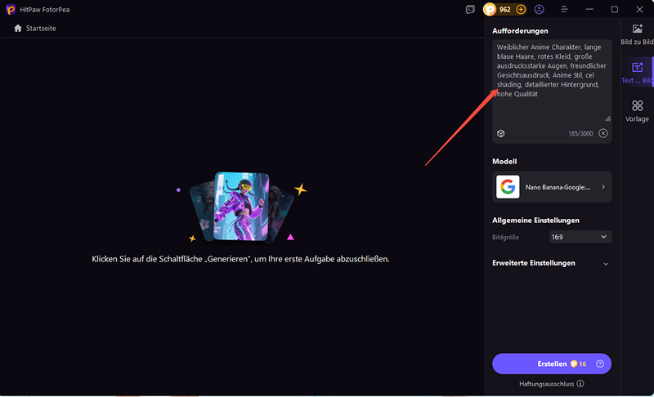This screenshot has height=397, width=654.
Task: Click inside the Aufforderungen prompt text field
Action: tap(552, 82)
